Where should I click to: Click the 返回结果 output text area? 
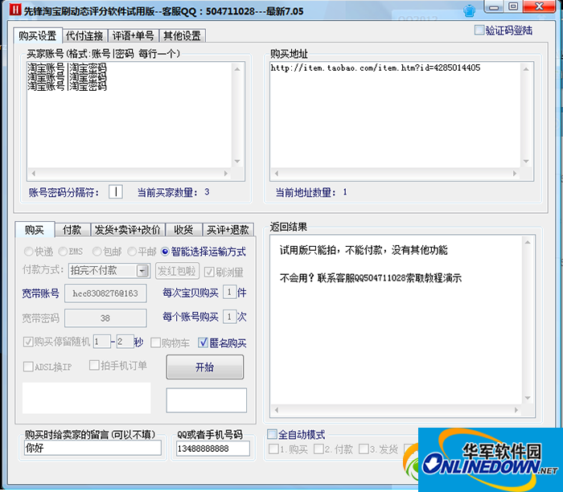397,319
